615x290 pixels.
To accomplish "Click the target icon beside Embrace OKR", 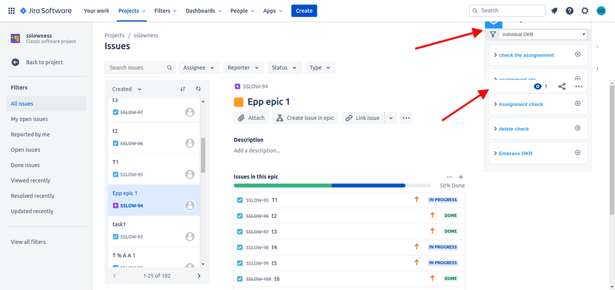I will (577, 153).
